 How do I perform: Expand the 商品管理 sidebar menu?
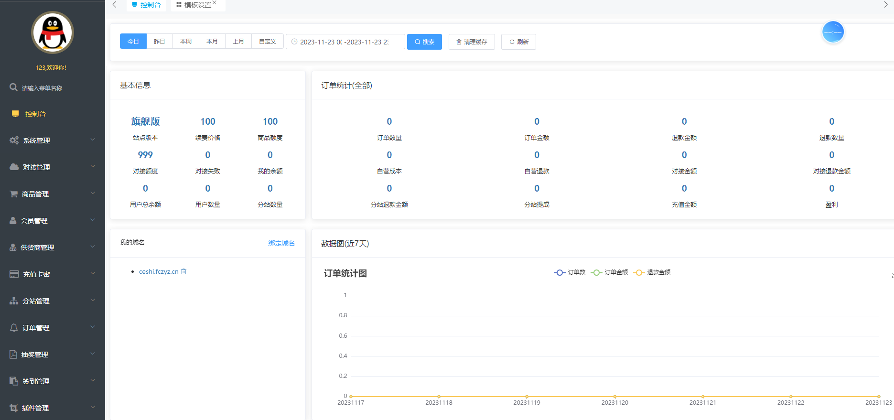52,194
